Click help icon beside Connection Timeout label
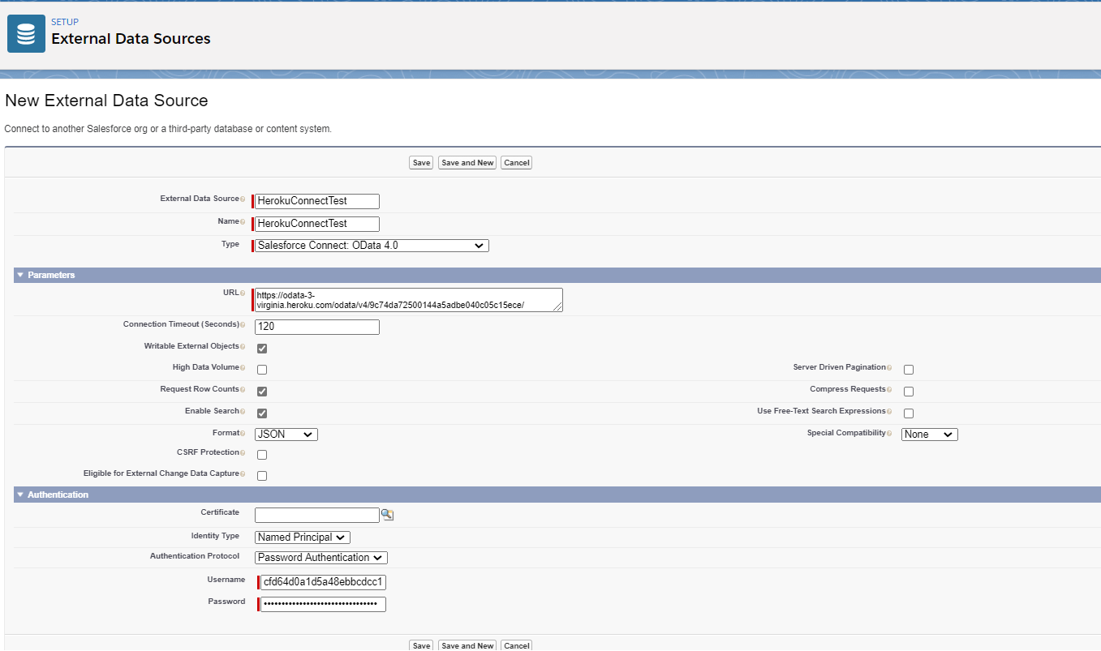Screen dimensions: 1101x651 tap(243, 325)
